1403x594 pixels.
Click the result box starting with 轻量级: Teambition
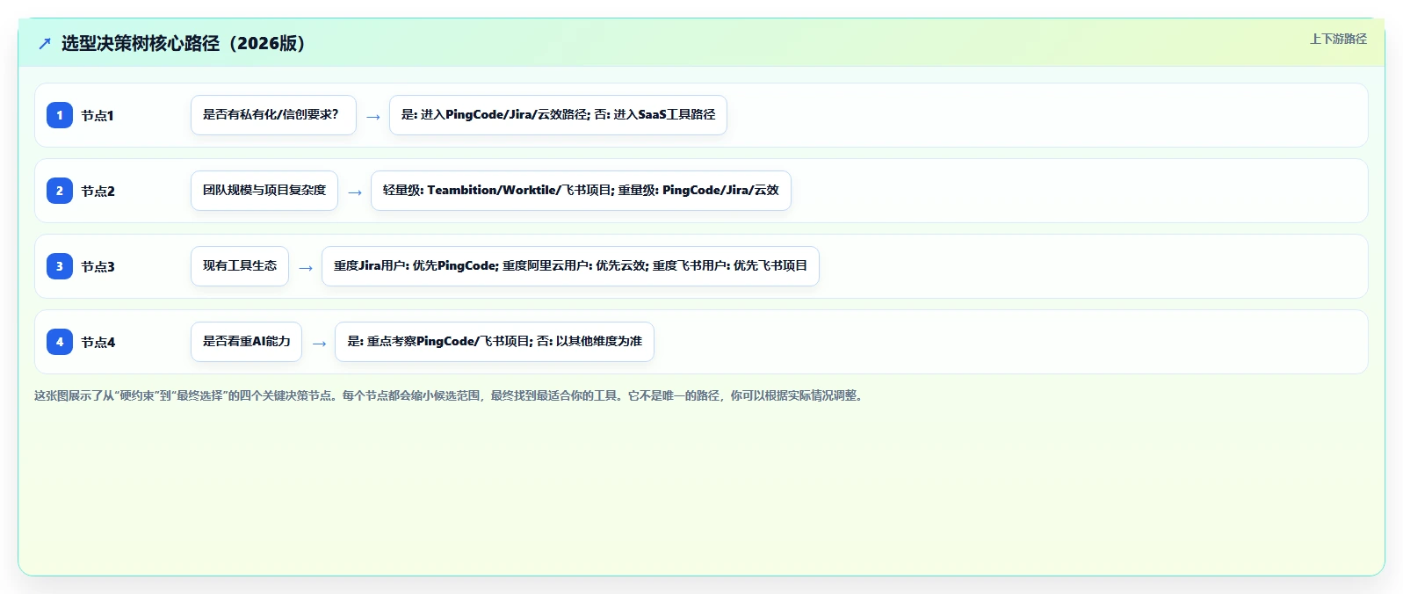(581, 191)
